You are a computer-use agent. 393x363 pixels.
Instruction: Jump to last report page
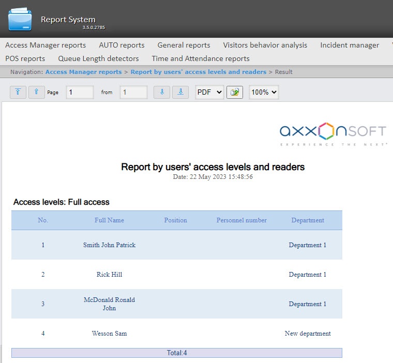point(180,92)
